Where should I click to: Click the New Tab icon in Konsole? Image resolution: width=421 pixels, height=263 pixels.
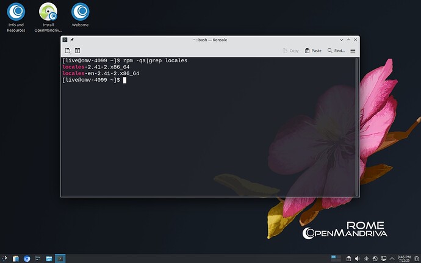(x=68, y=51)
